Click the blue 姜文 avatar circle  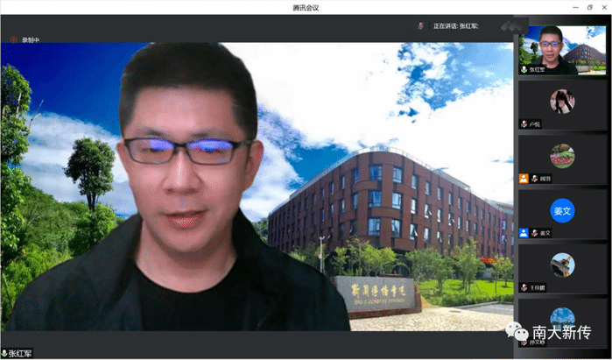click(x=562, y=211)
